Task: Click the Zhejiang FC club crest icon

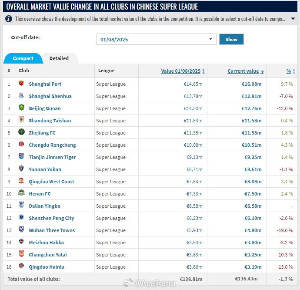Action: pyautogui.click(x=21, y=132)
